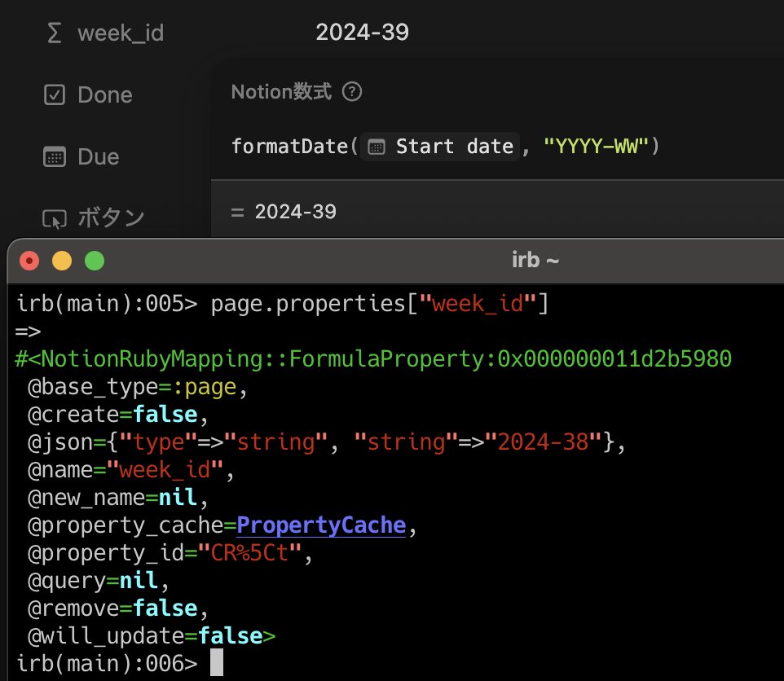This screenshot has height=681, width=784.
Task: Click the NotionRubyMapping::FormulaProperty output line
Action: tap(373, 358)
